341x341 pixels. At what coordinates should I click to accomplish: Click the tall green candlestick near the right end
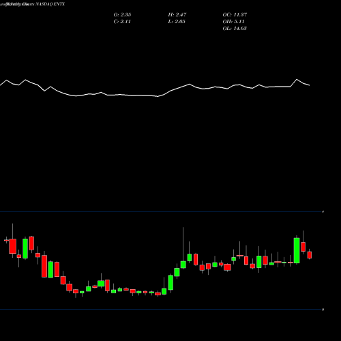297,250
